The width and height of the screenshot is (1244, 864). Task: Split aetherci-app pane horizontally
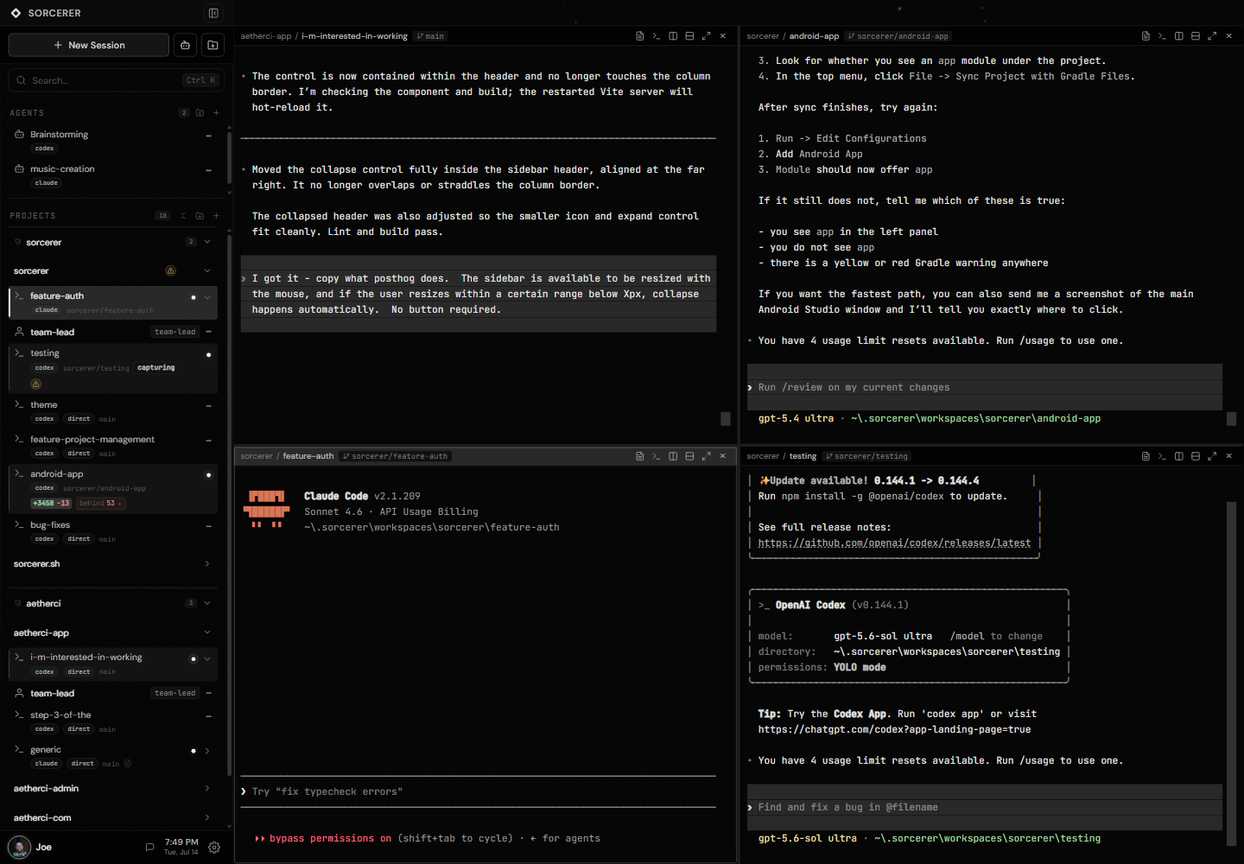pyautogui.click(x=689, y=36)
